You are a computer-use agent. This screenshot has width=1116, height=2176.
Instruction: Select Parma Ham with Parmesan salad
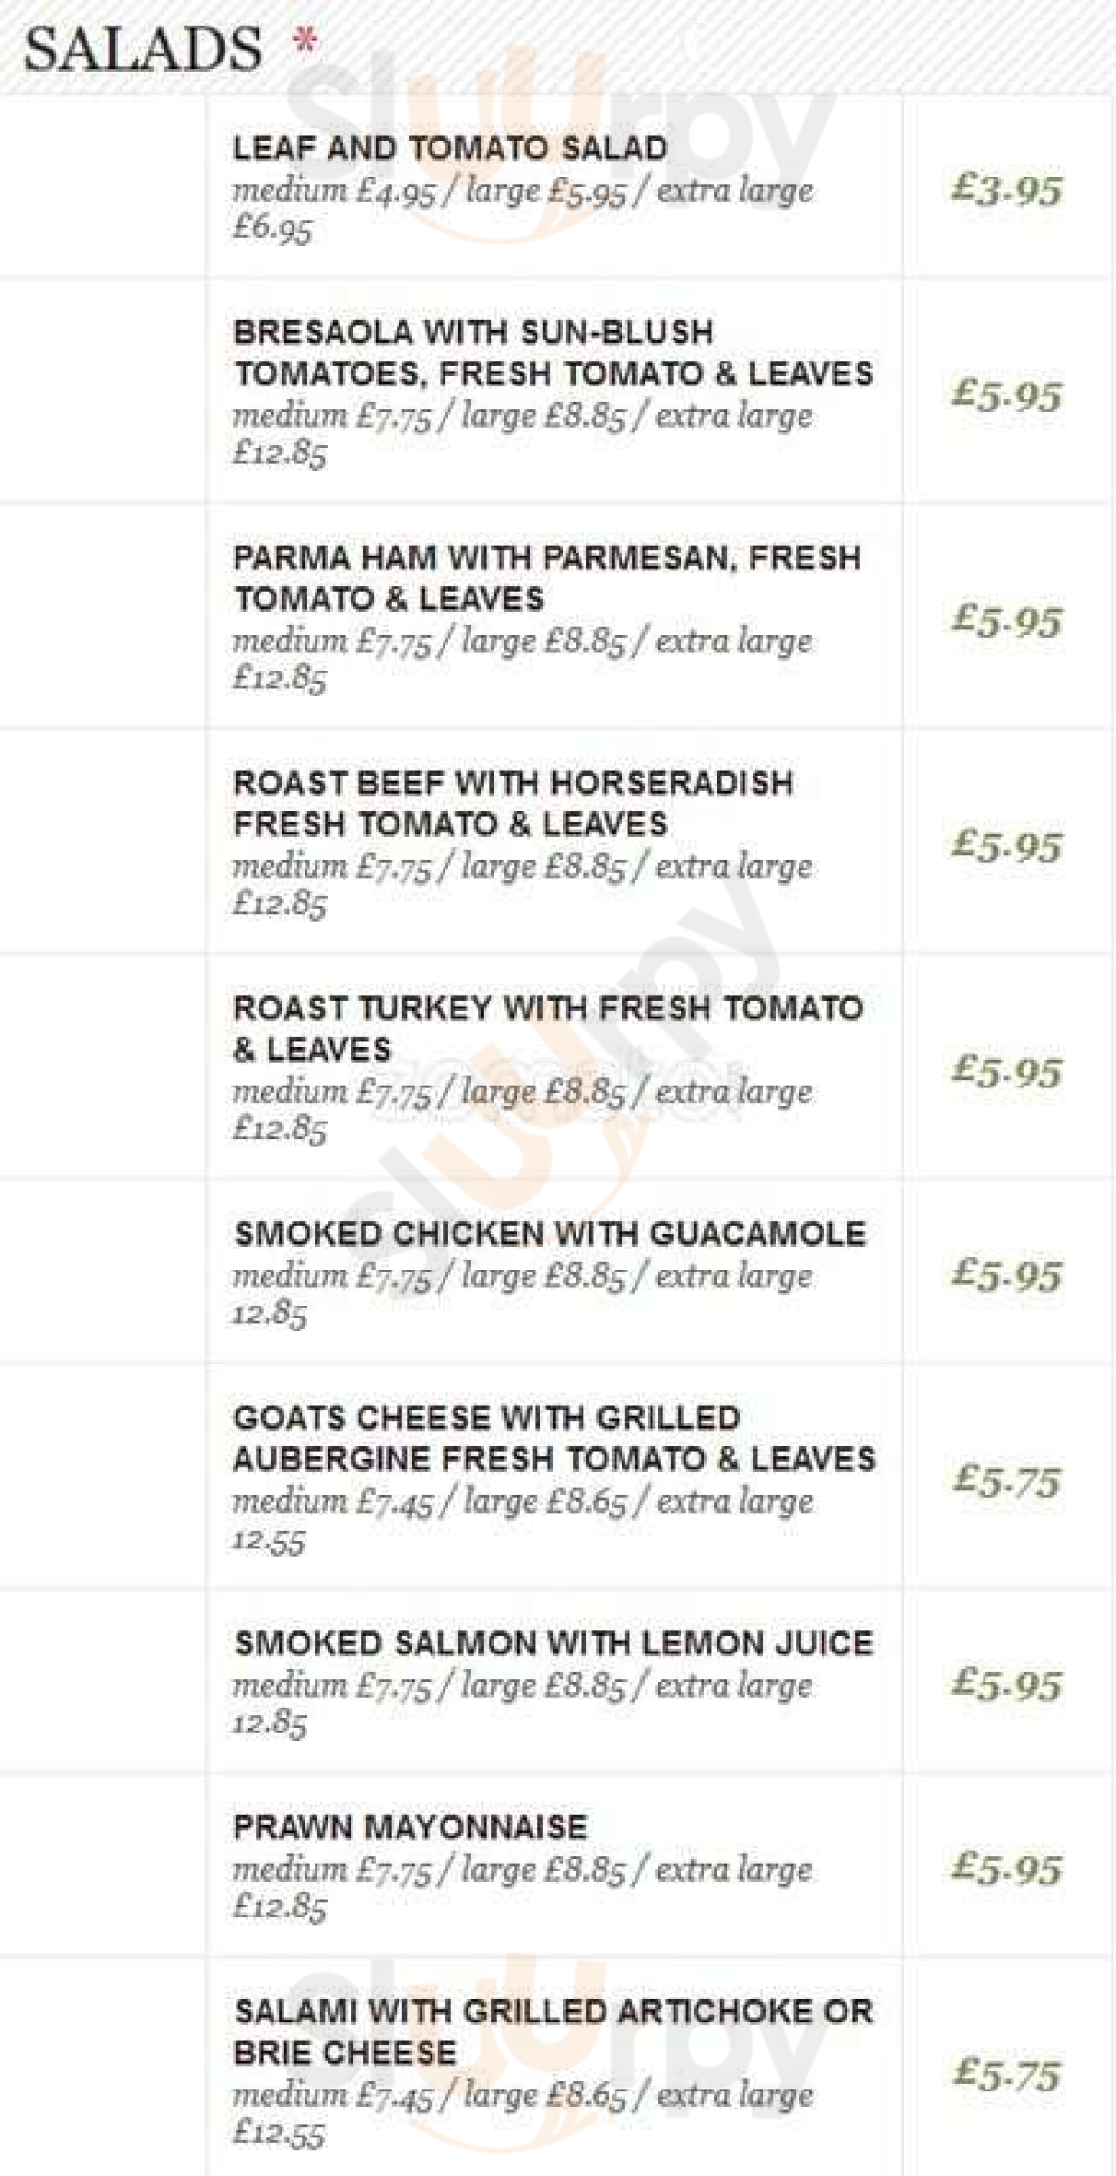tap(546, 578)
